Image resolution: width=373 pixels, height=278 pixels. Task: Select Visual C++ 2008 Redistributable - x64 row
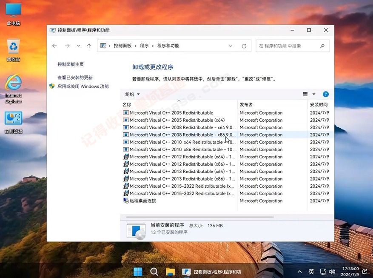[227, 127]
